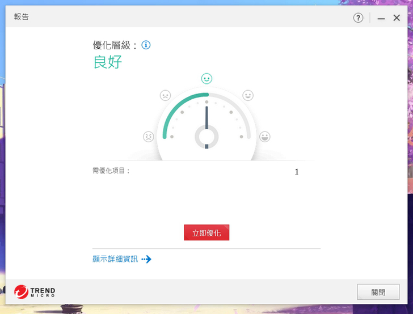Click the info icon beside 優化層級

coord(146,45)
